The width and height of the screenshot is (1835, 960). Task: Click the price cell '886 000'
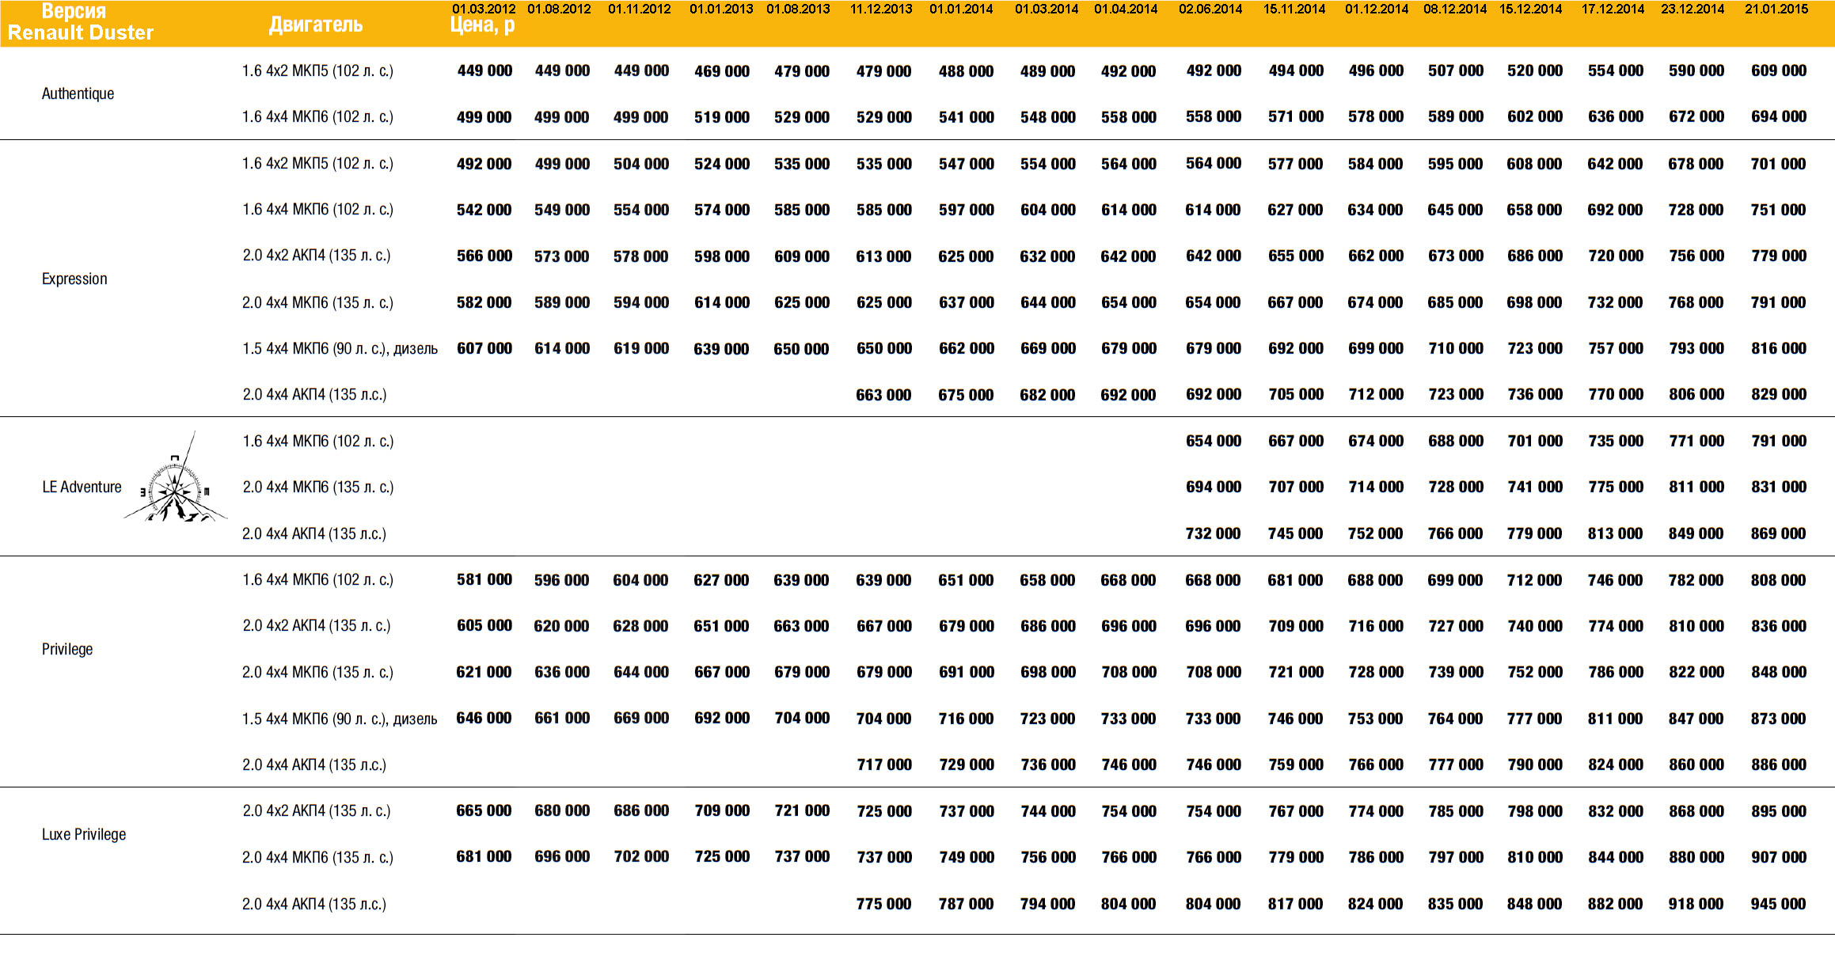pyautogui.click(x=1779, y=765)
